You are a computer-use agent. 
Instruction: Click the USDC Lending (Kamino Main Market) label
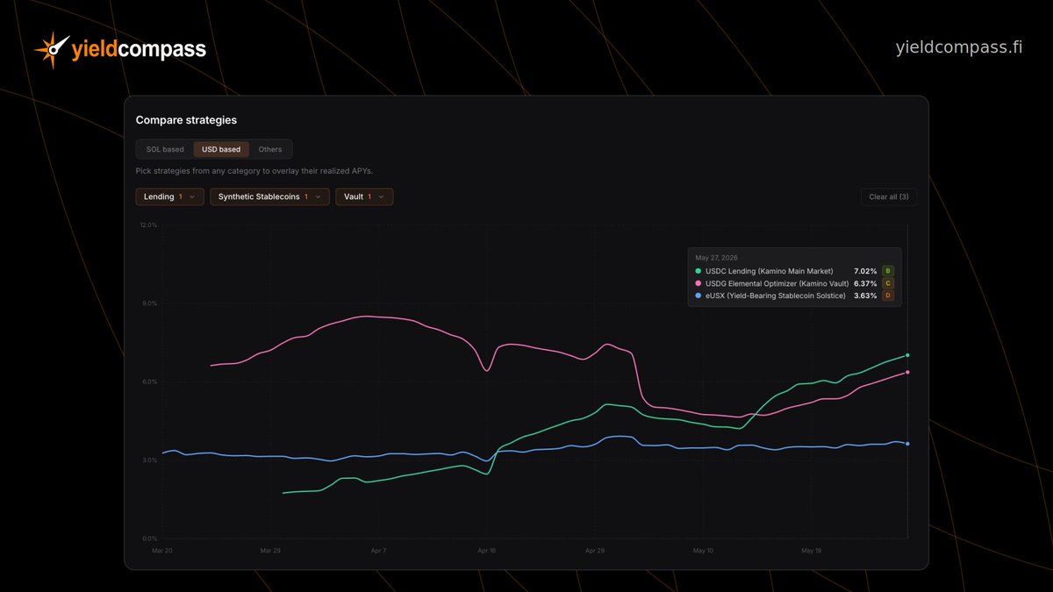coord(770,271)
